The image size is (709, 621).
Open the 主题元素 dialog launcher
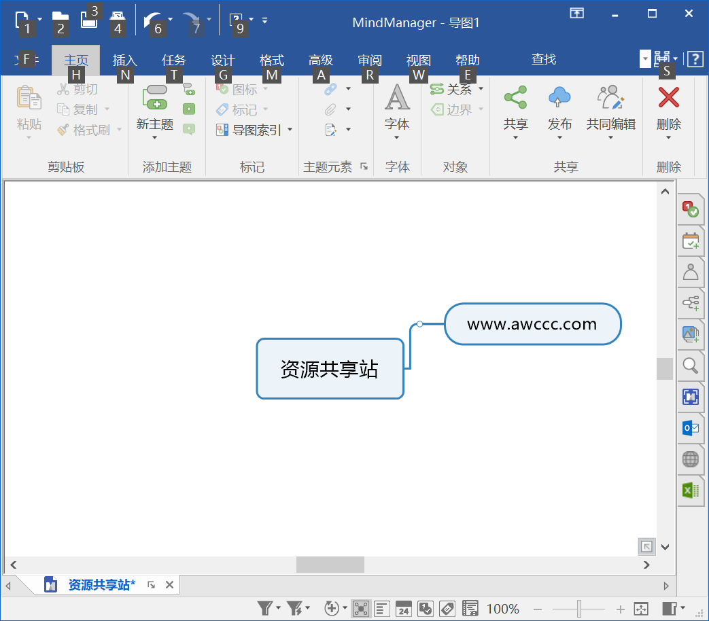pos(364,166)
